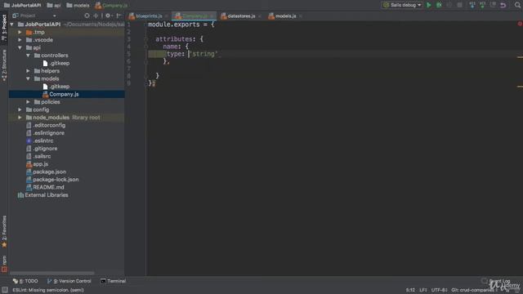Collapse the JobPortalAPI root folder
Screen dimensions: 523x294
coord(12,24)
